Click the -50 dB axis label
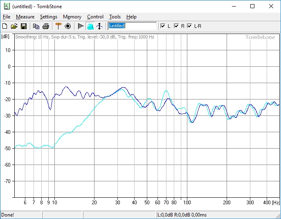Viewport: 281px width, 219px height. click(7, 149)
